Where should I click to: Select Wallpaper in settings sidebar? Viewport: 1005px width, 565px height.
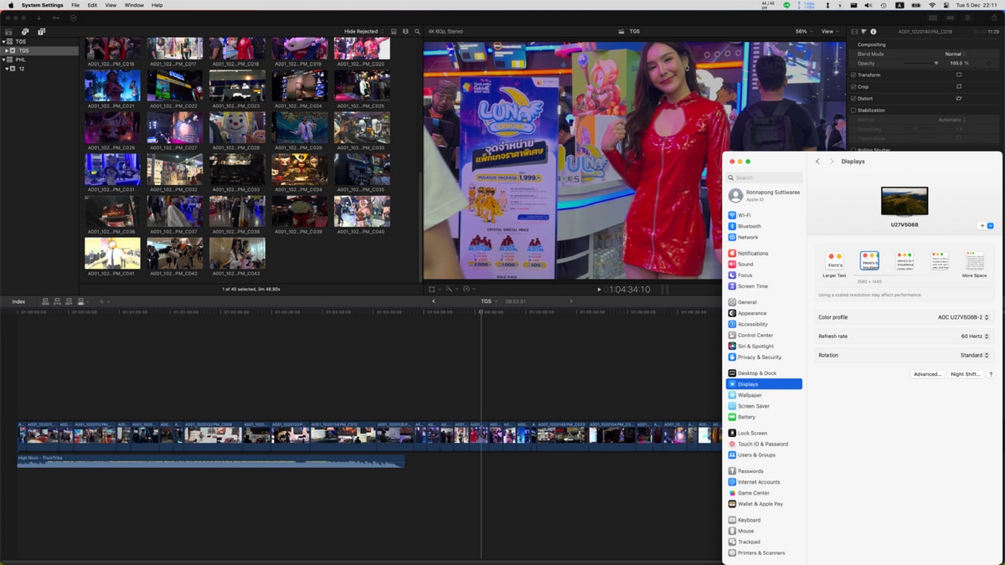749,395
